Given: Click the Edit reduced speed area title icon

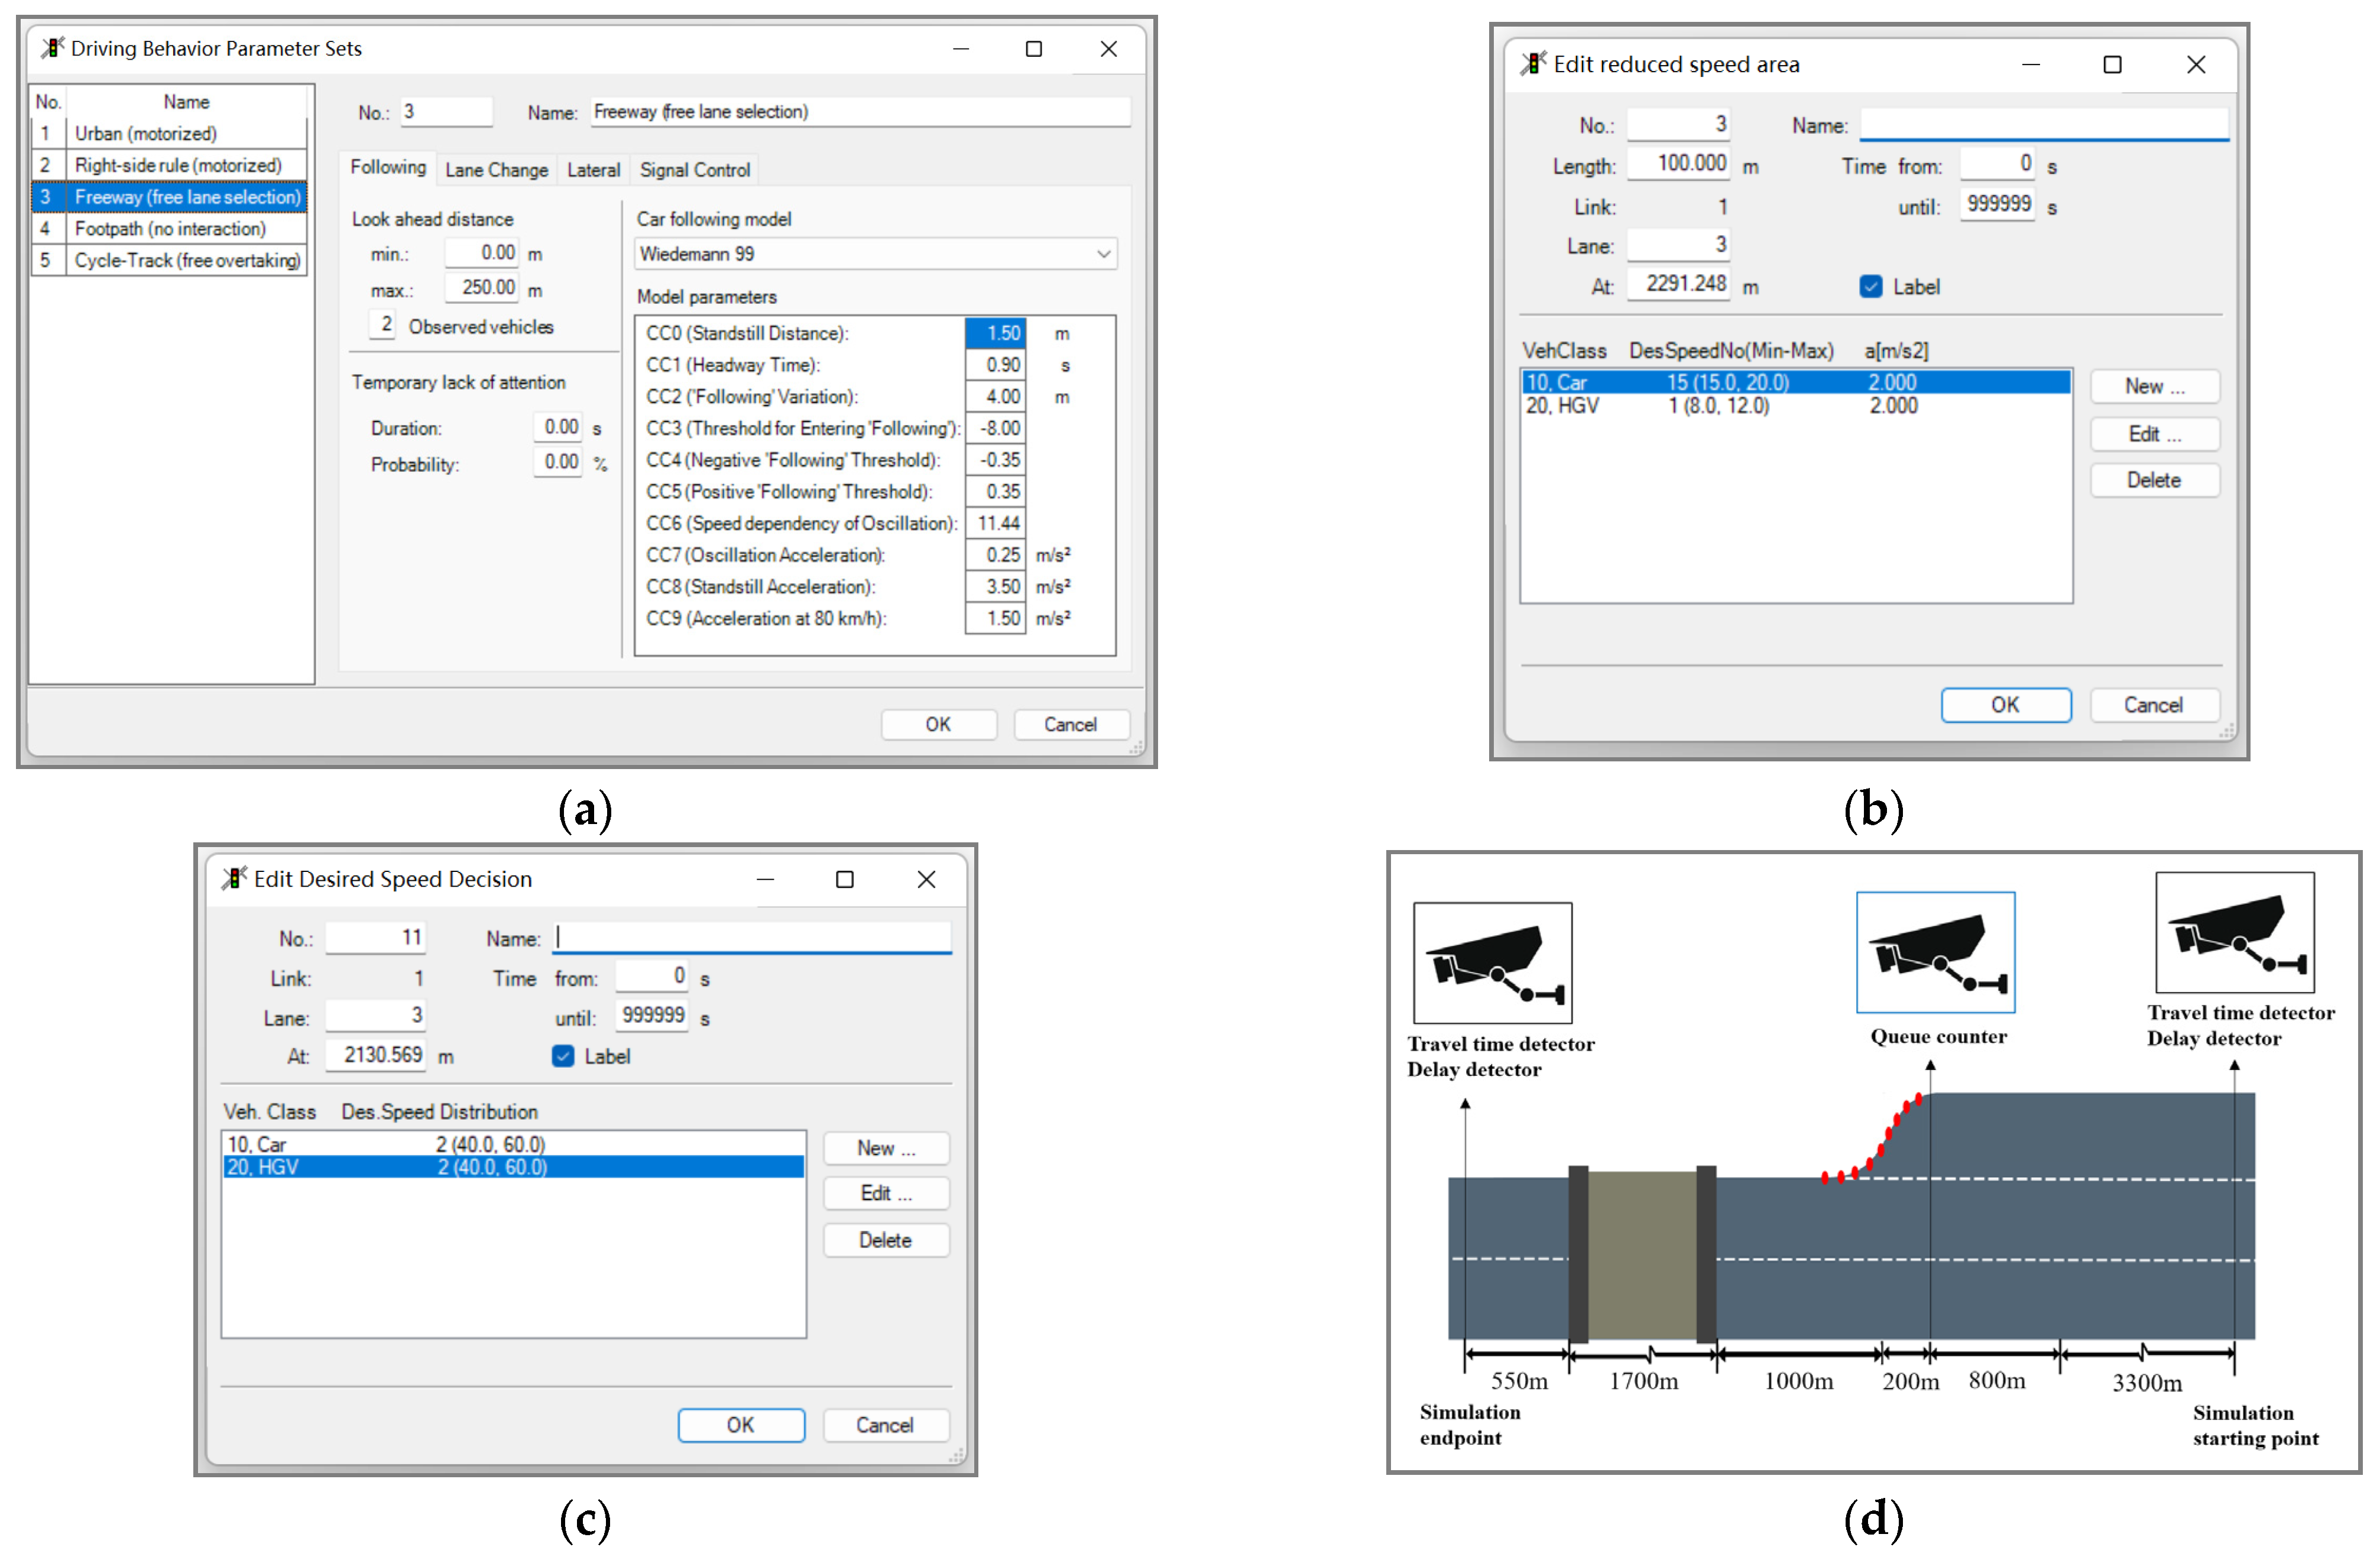Looking at the screenshot, I should point(1533,64).
